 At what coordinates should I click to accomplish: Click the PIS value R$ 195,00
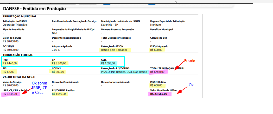point(9,72)
